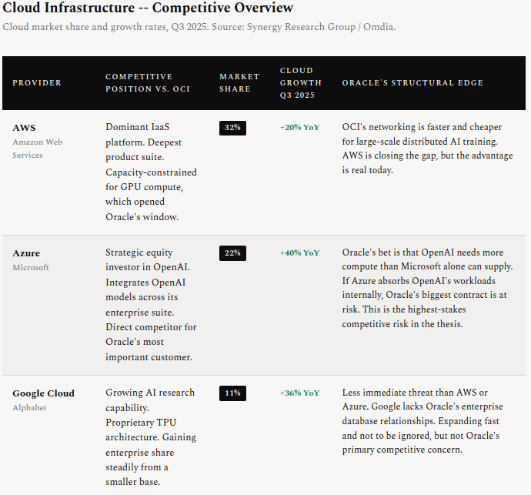Click the '11%' market share badge
531x495 pixels.
[232, 393]
